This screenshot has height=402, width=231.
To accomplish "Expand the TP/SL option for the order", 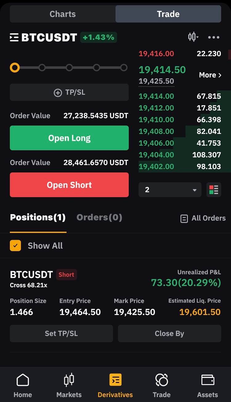I will point(69,92).
